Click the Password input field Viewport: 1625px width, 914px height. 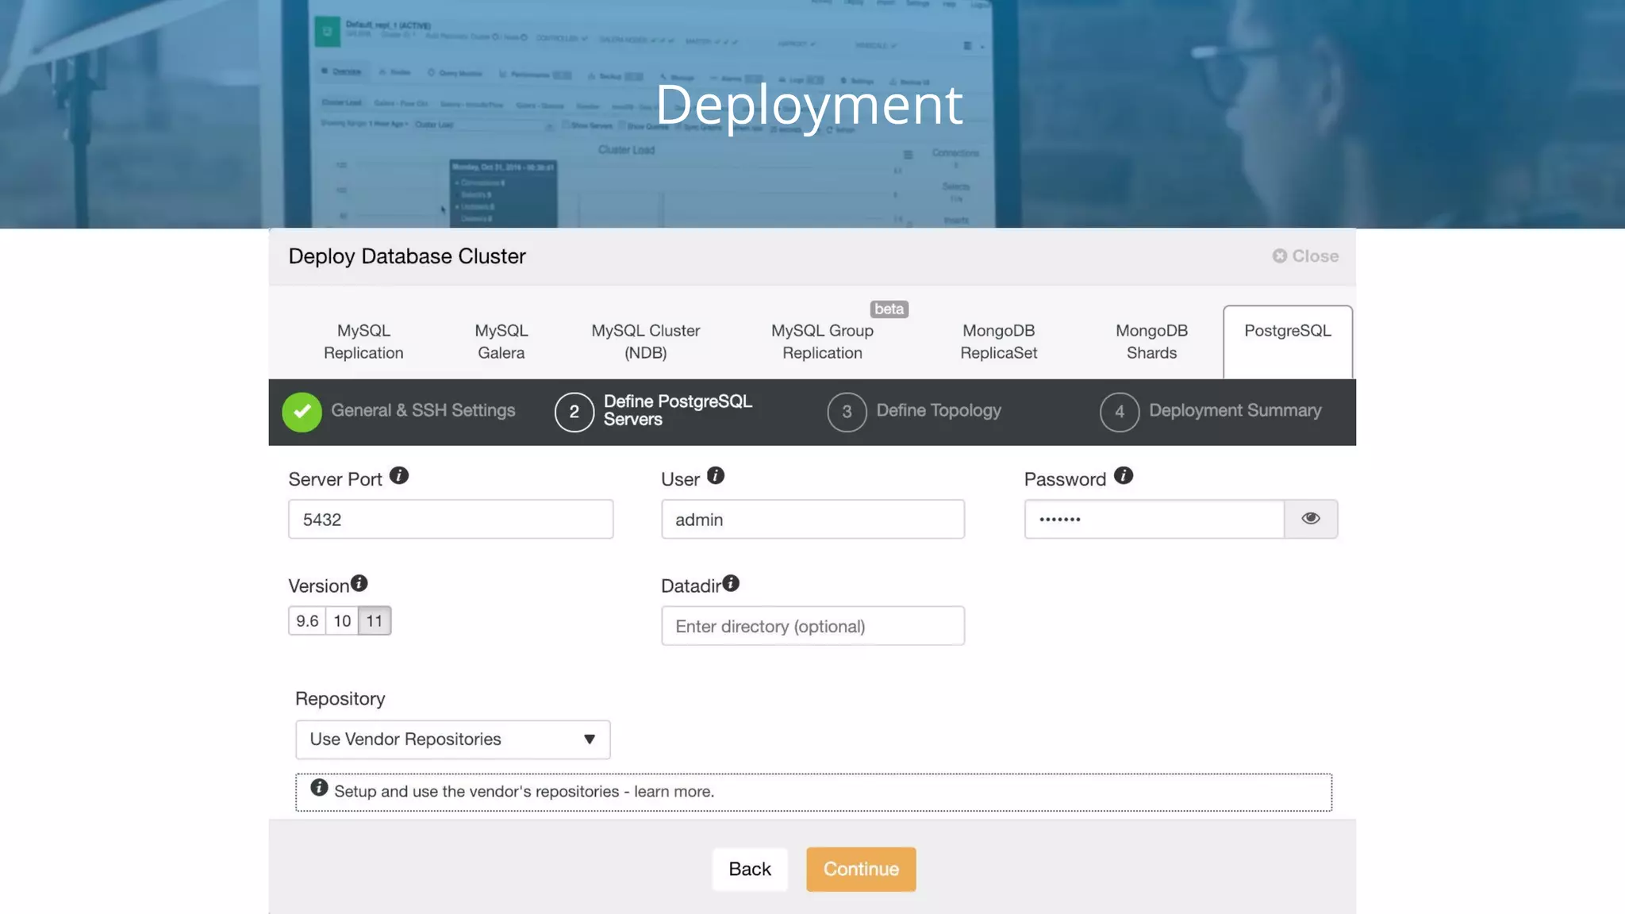[x=1154, y=519]
